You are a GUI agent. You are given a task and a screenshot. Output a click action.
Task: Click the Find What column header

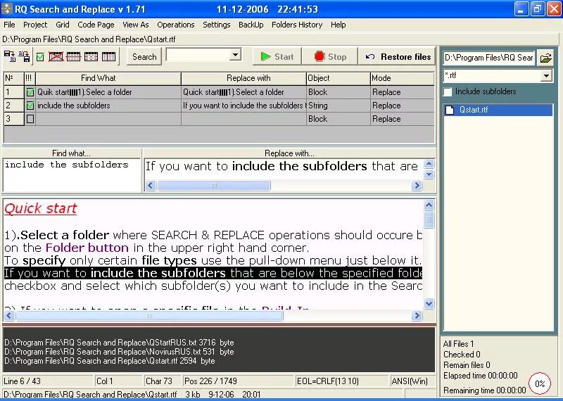(108, 78)
